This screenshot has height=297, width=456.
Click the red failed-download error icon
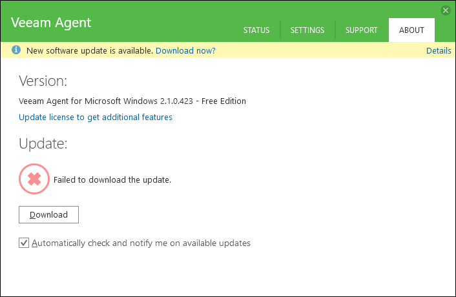point(34,179)
